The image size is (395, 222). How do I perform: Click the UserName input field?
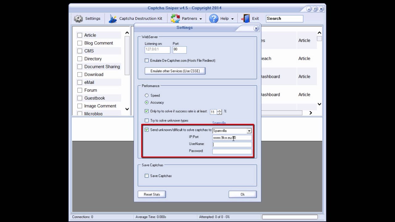232,145
